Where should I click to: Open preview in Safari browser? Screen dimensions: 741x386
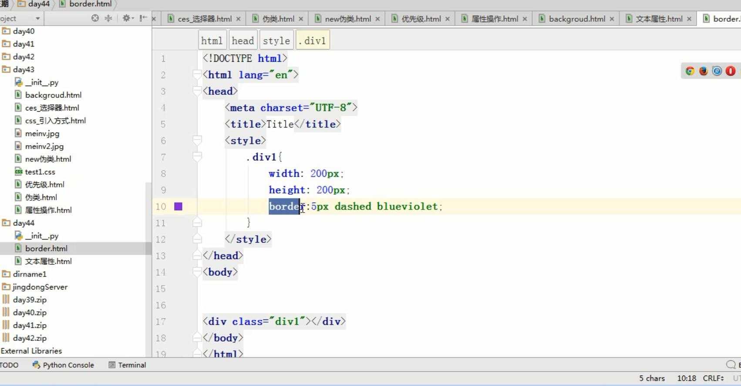pos(717,71)
